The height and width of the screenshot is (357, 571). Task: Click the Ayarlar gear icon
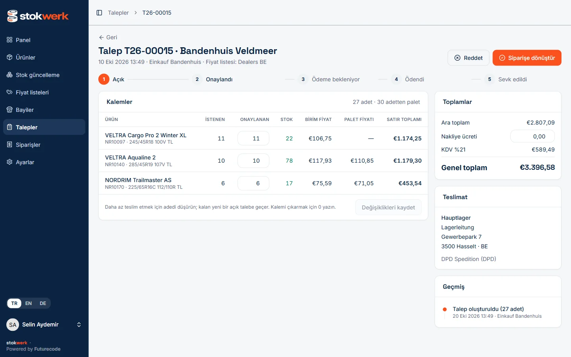[x=10, y=162]
